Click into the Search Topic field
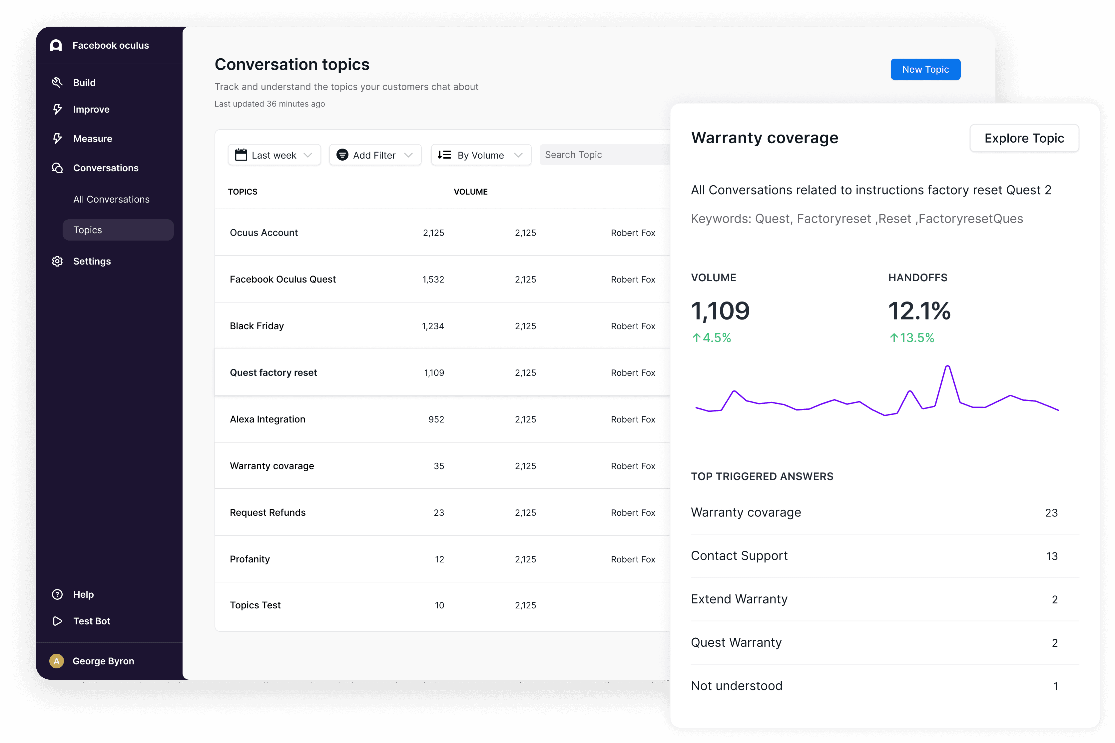The image size is (1115, 743). coord(604,155)
